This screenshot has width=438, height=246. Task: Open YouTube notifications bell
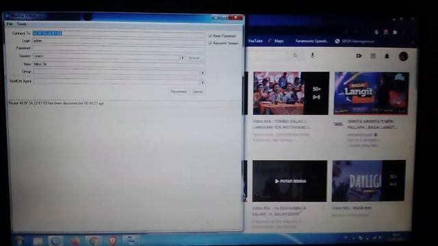coord(387,56)
